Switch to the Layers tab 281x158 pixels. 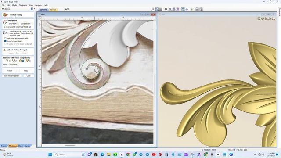click(27, 146)
